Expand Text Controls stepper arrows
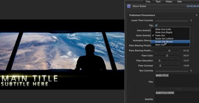Viewport: 199px width, 103px height. pos(191,70)
